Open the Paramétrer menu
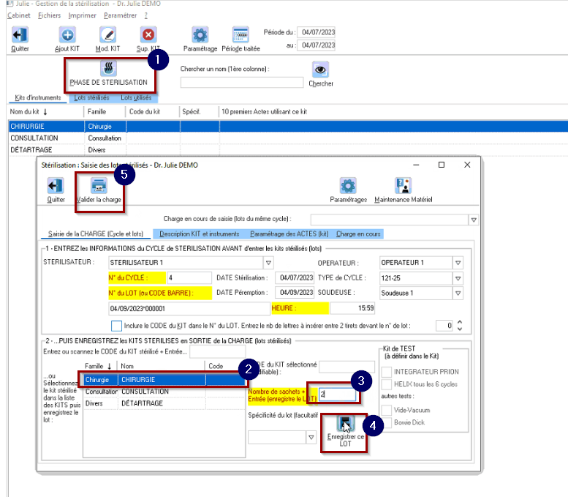This screenshot has height=497, width=568. coord(121,15)
